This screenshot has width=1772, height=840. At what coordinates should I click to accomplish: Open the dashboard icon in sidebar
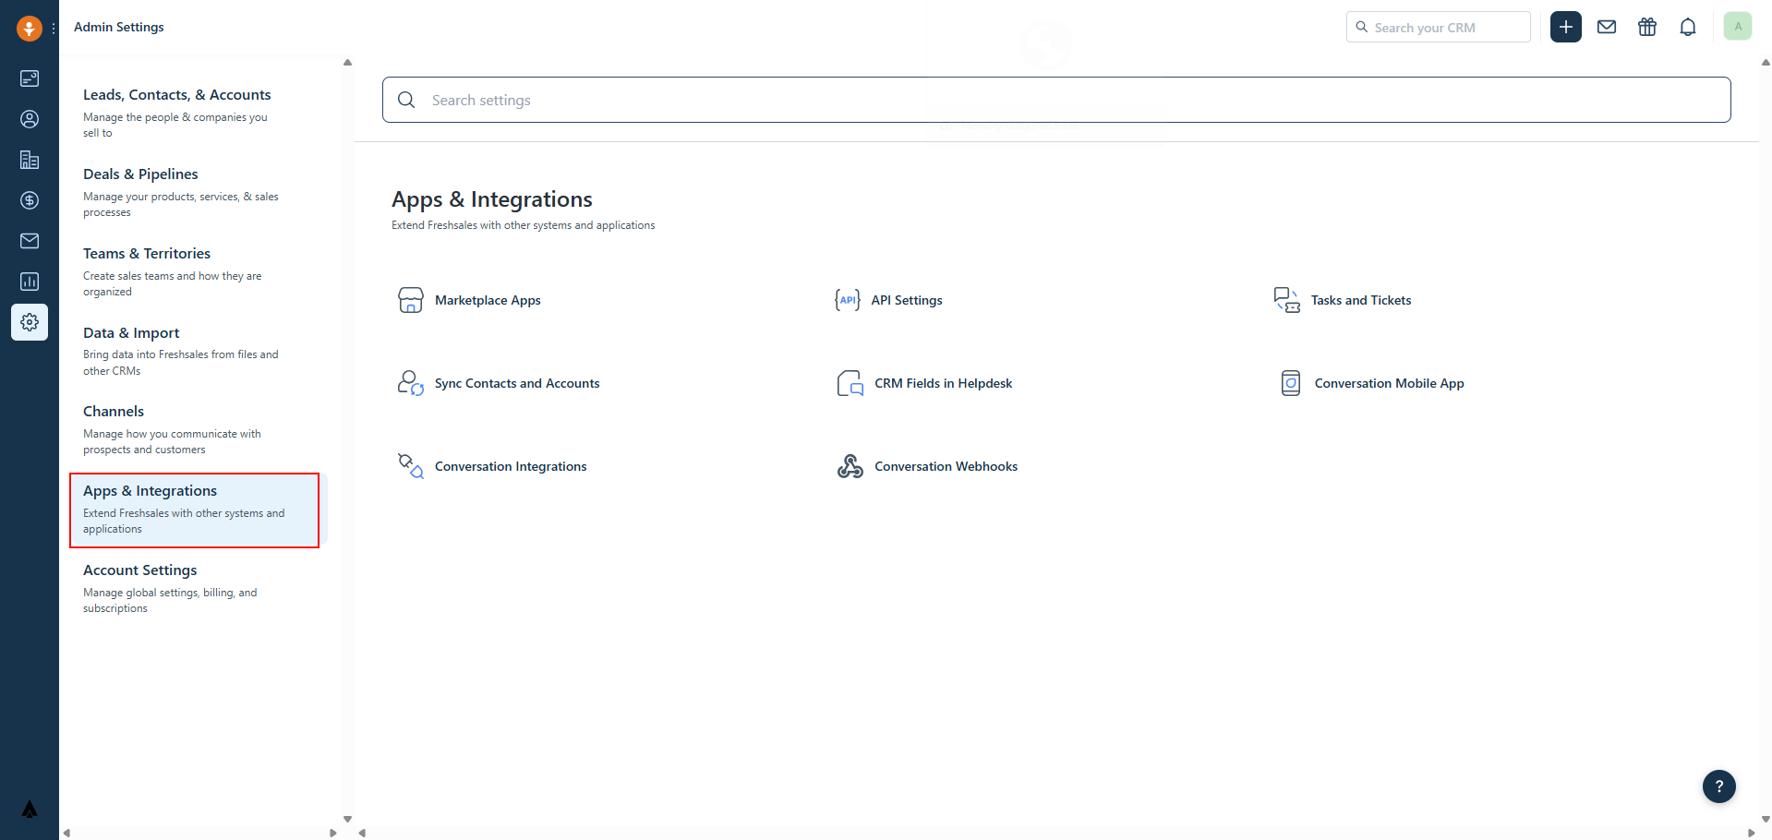(x=30, y=78)
